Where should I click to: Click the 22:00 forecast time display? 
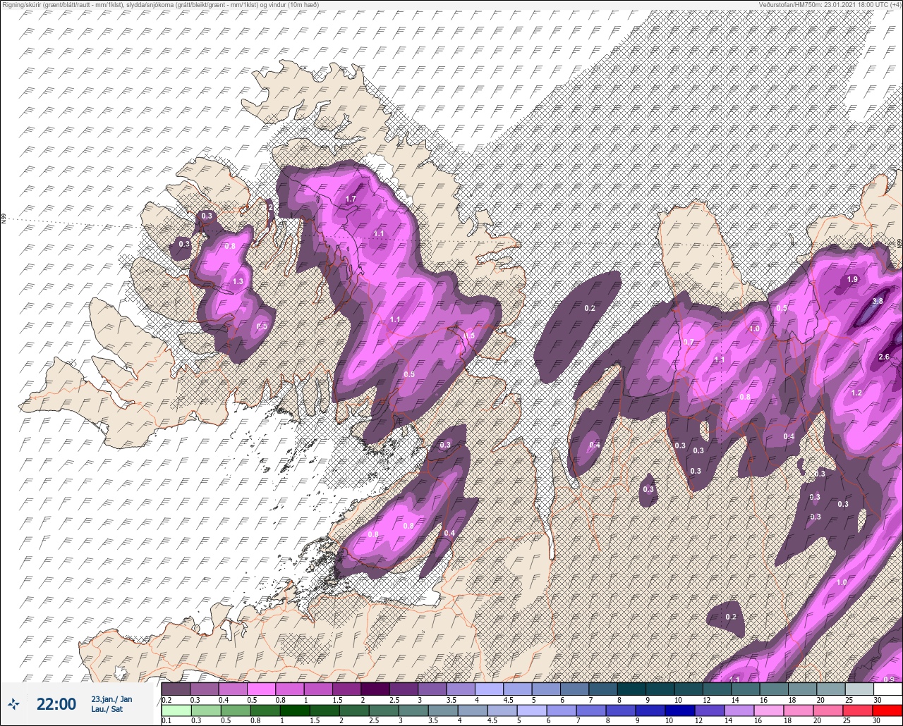coord(56,704)
